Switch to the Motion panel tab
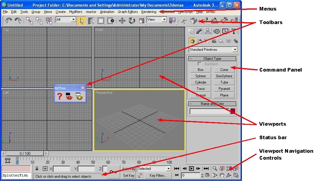This screenshot has width=314, height=181. 216,31
